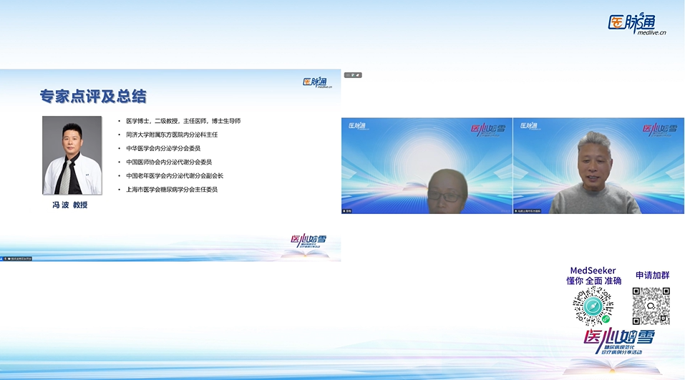Click the line 医学博士，二级教授，主任医师，博士生导师

point(183,121)
